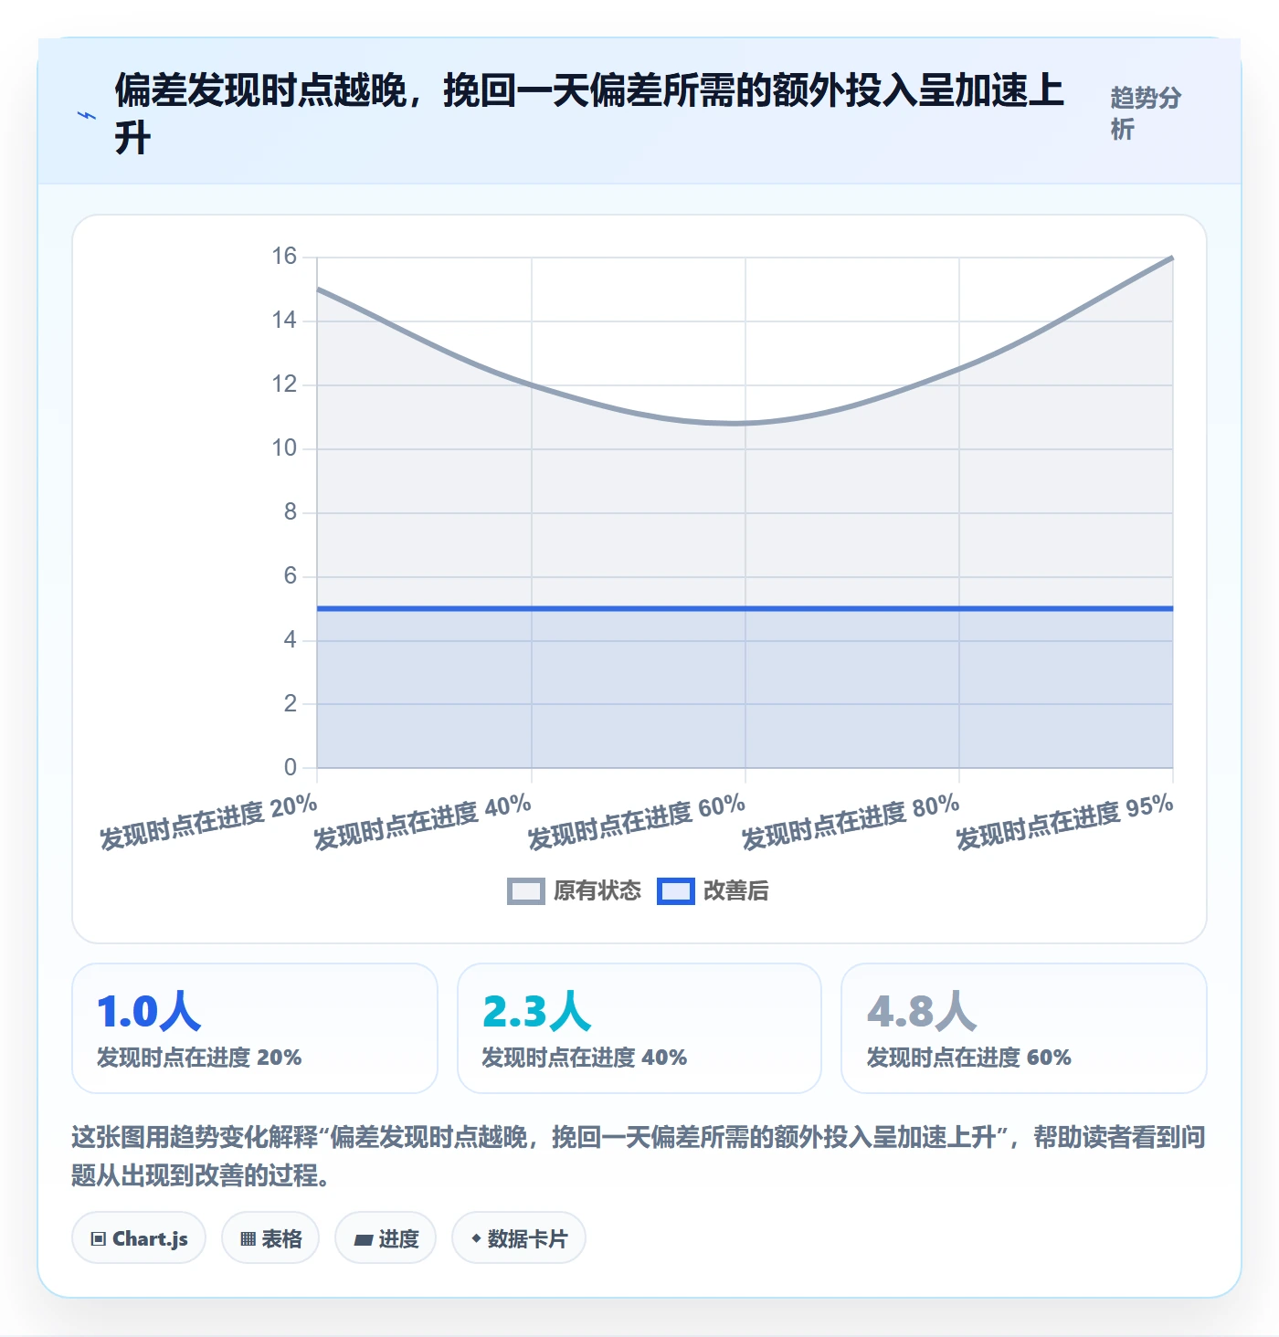
Task: Click the 改善后 legend label
Action: coord(736,891)
